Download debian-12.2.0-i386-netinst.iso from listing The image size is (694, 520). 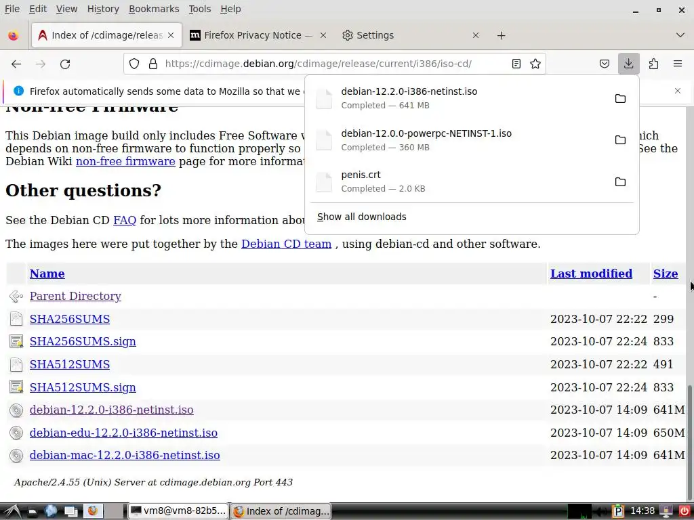coord(112,410)
